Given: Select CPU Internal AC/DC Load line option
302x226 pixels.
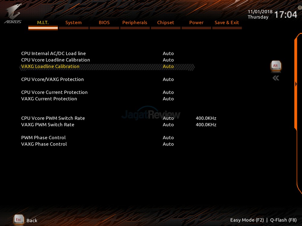Looking at the screenshot, I should point(53,53).
